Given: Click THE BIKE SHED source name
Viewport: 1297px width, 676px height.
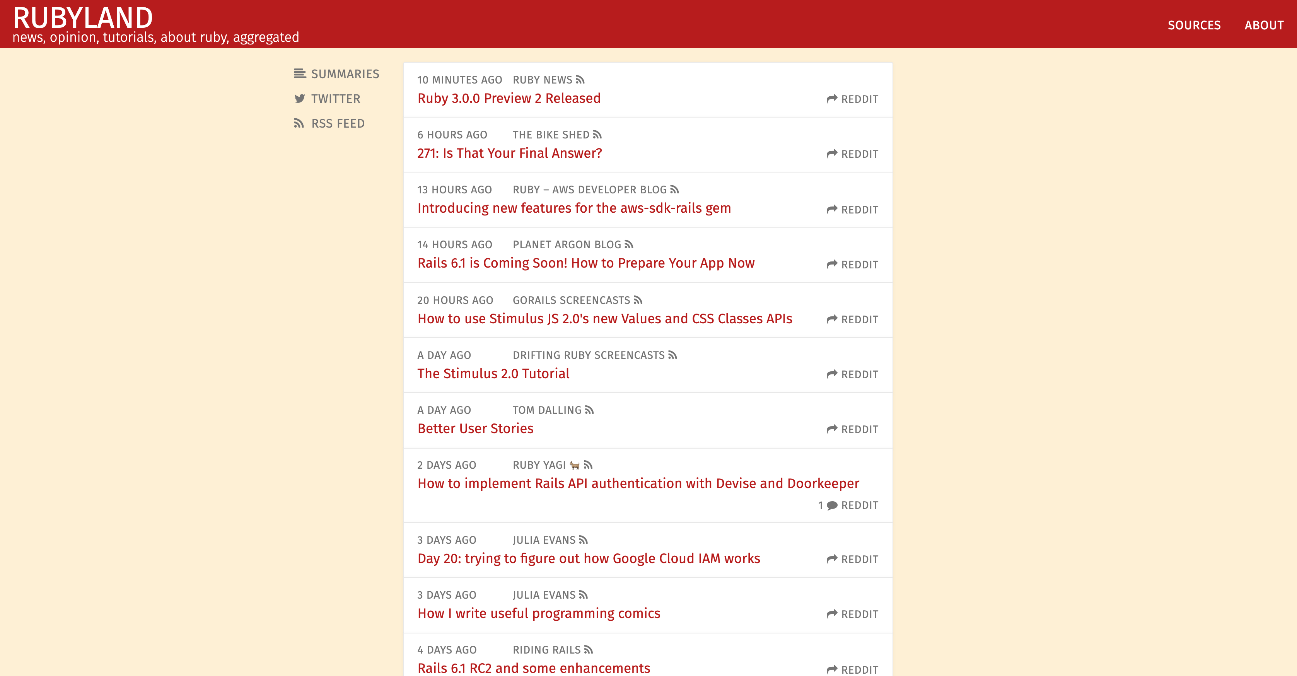Looking at the screenshot, I should [551, 135].
